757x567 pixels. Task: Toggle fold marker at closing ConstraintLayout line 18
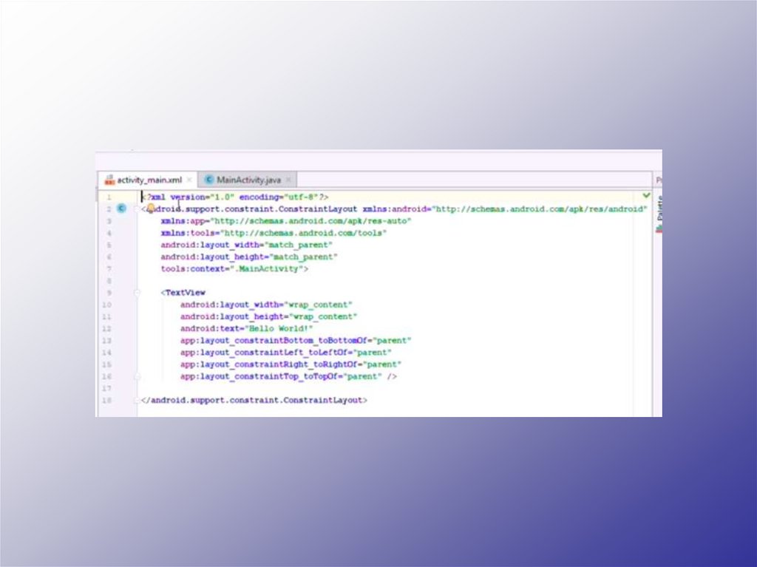138,400
